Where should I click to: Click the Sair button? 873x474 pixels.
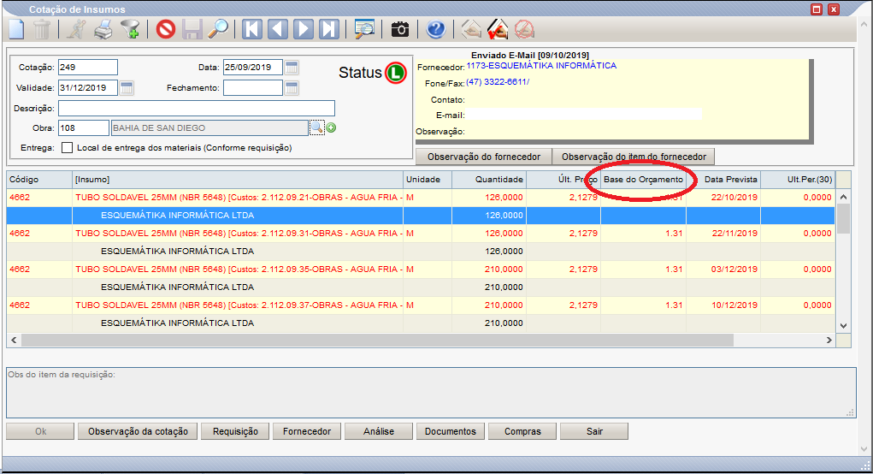[594, 432]
